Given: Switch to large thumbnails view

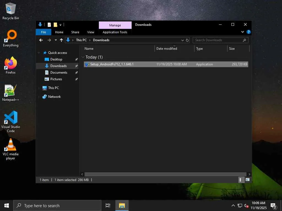Looking at the screenshot, I should click(248, 180).
